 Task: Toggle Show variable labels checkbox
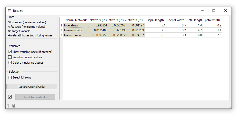(10, 52)
